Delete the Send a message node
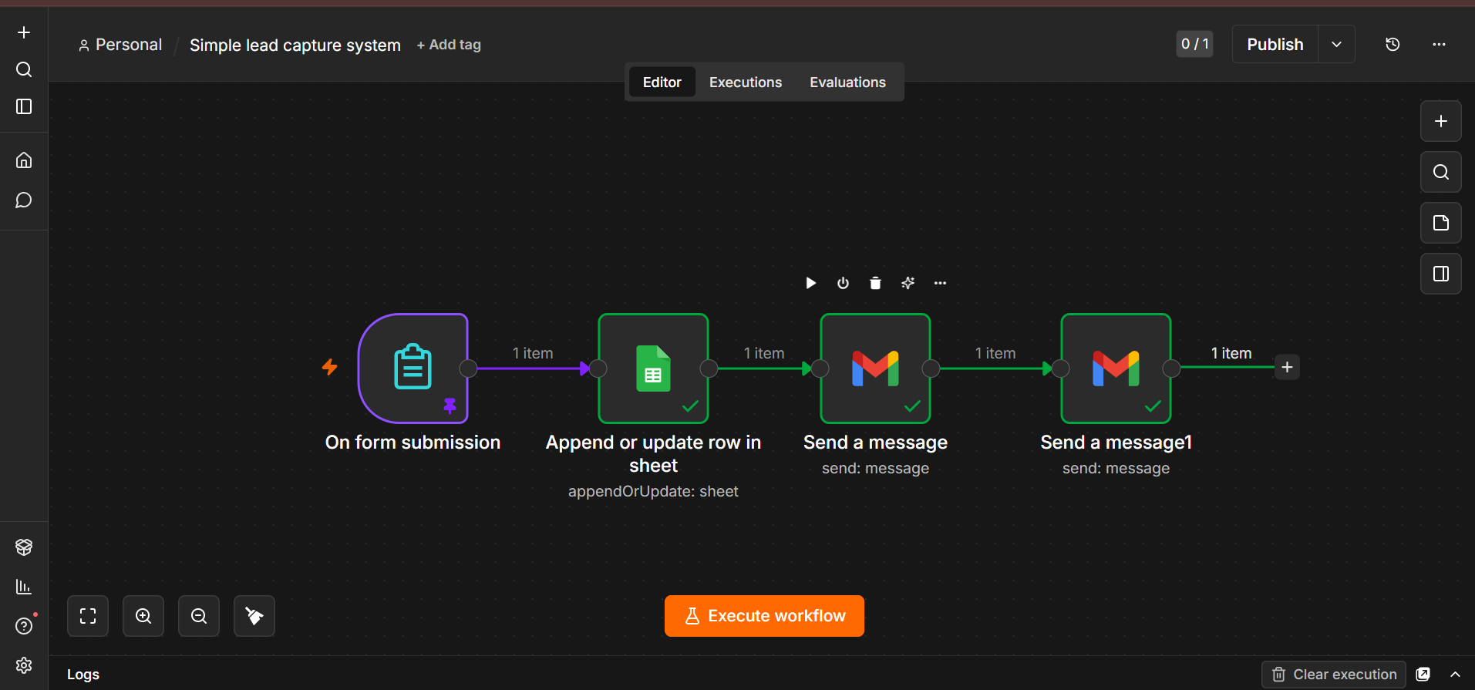Viewport: 1475px width, 690px height. coord(875,283)
